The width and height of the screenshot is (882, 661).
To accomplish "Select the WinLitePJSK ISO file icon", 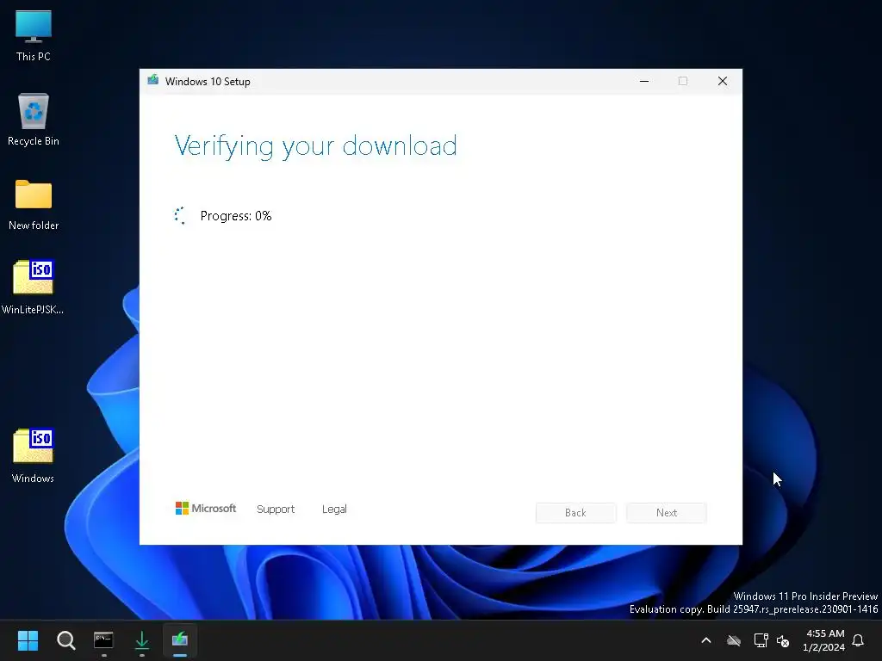I will click(33, 287).
